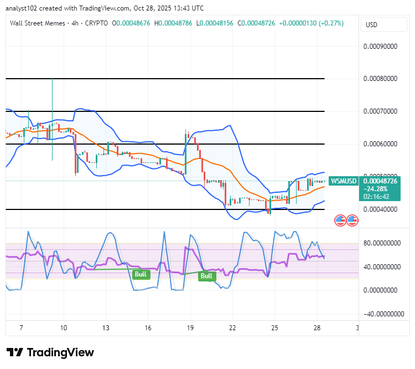Click the 0.00040000 horizontal support line

165,209
